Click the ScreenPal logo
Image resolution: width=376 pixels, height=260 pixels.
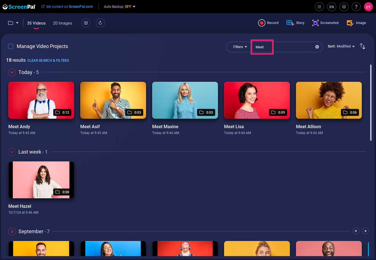point(19,7)
